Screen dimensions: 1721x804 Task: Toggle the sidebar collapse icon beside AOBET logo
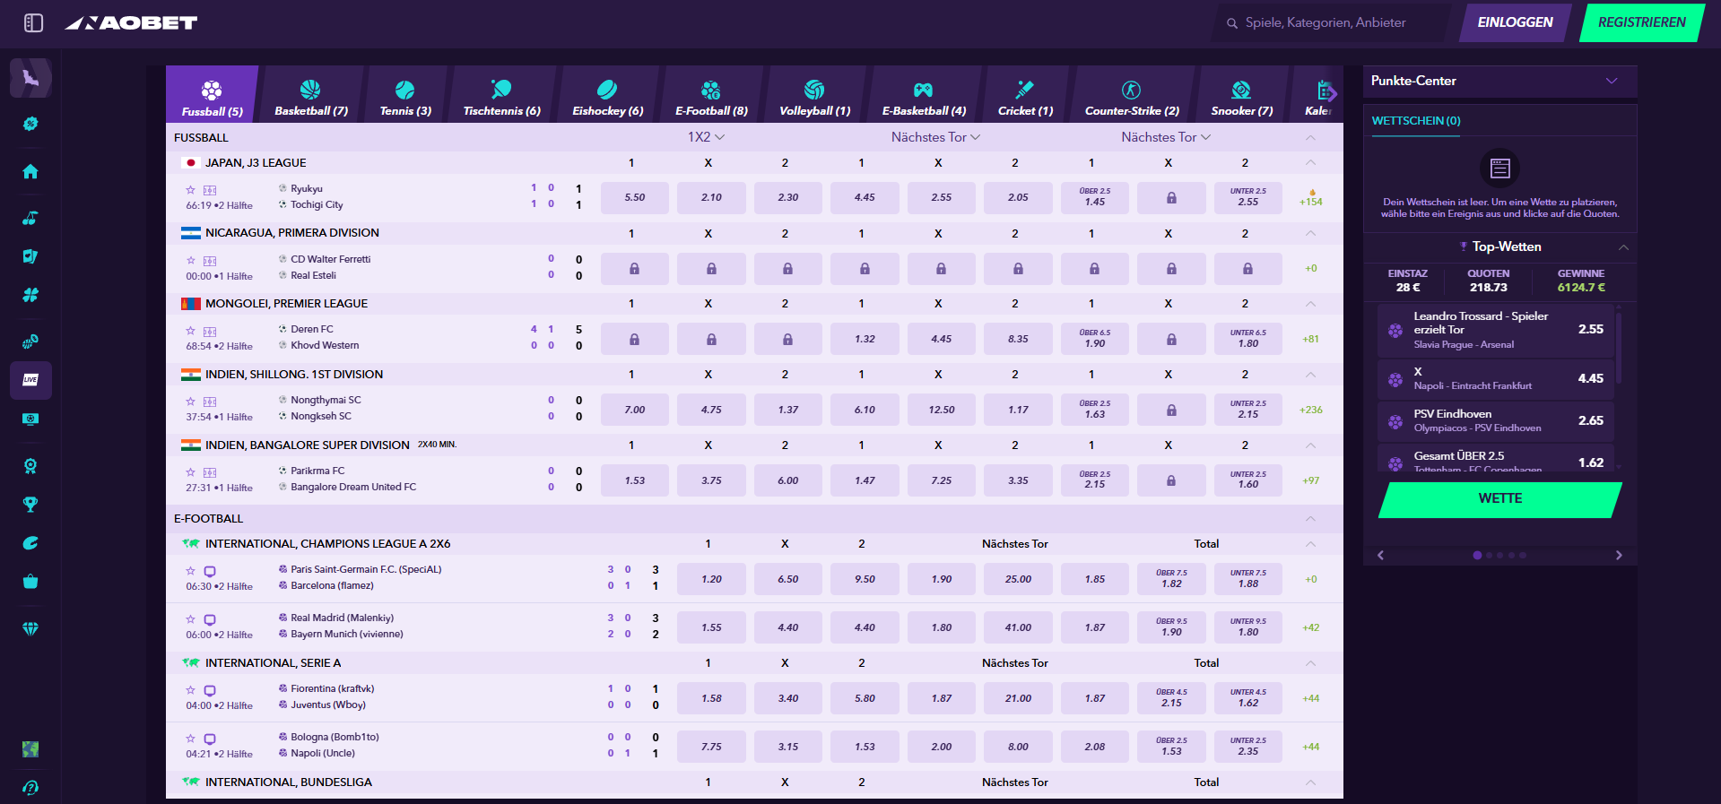coord(33,22)
